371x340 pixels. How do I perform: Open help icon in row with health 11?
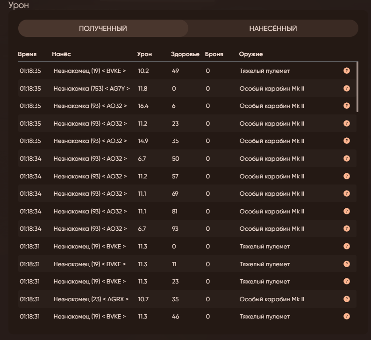point(347,264)
